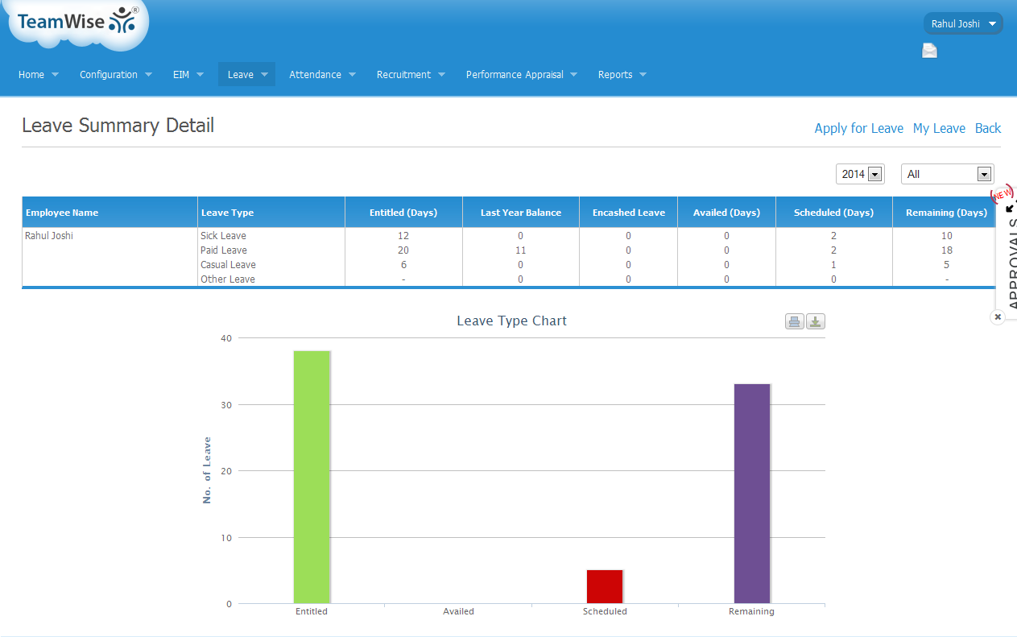Go to My Leave link
Image resolution: width=1017 pixels, height=637 pixels.
(939, 128)
